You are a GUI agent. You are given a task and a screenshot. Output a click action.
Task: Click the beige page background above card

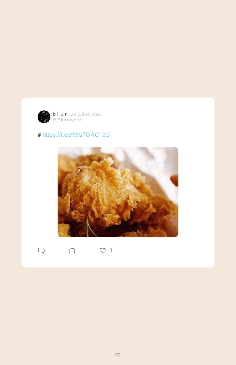118,49
